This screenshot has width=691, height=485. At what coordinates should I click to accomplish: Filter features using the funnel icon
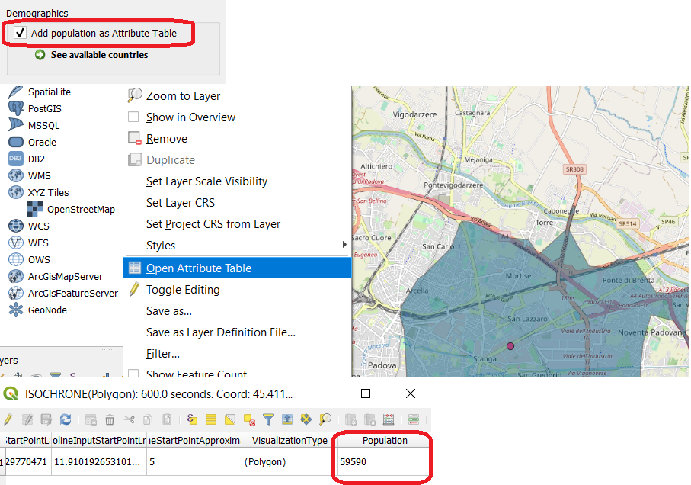click(268, 419)
